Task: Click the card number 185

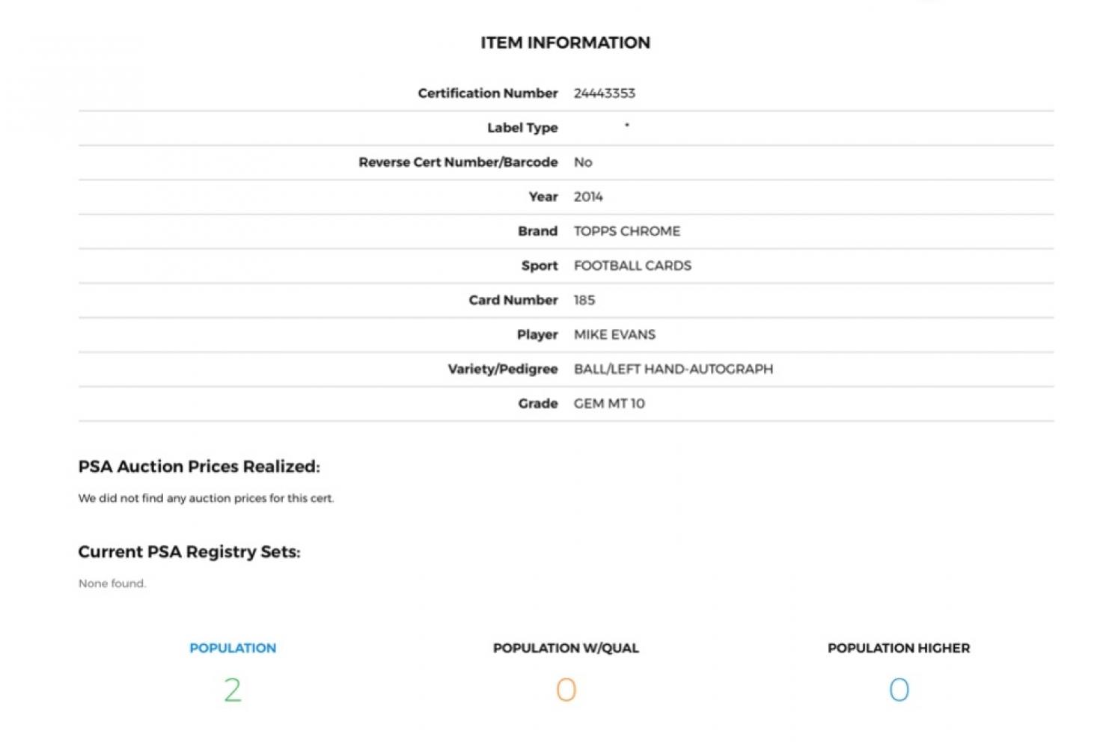Action: [x=584, y=300]
